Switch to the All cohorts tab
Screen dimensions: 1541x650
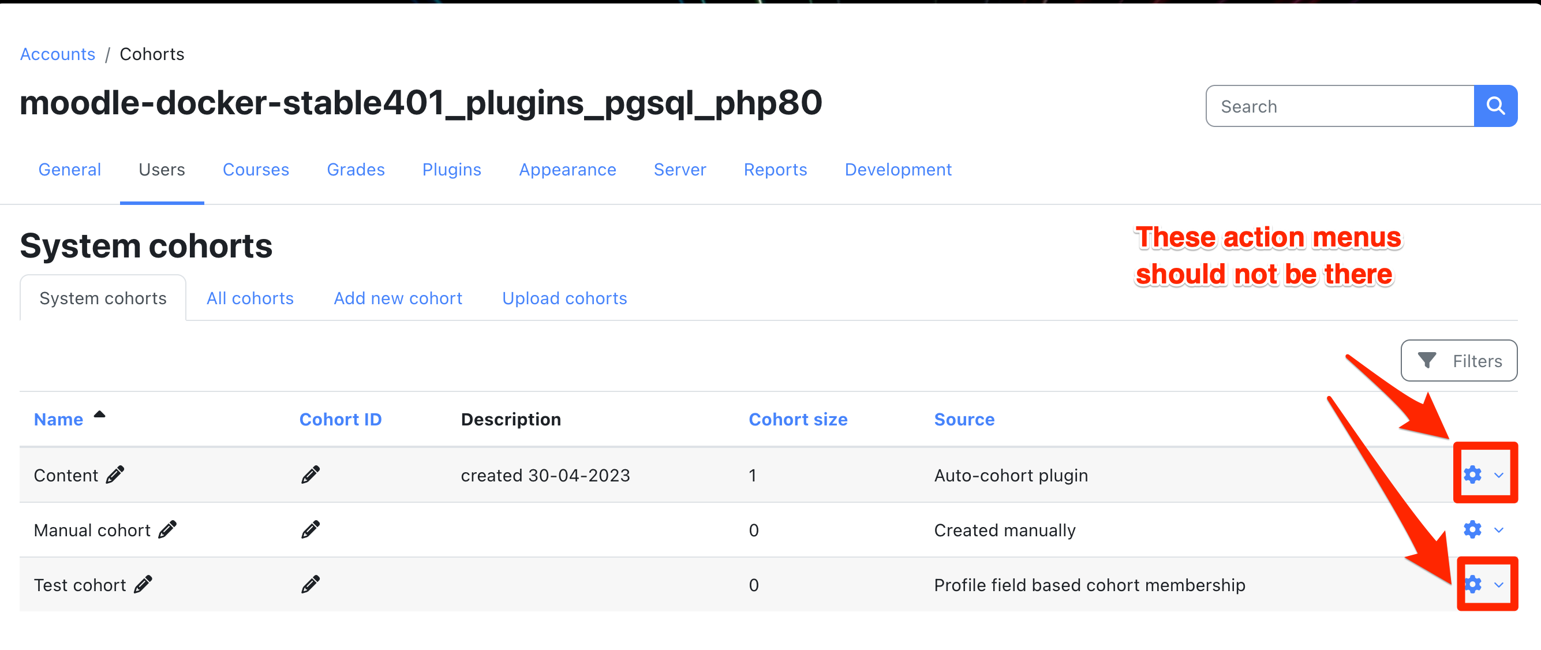pyautogui.click(x=250, y=298)
